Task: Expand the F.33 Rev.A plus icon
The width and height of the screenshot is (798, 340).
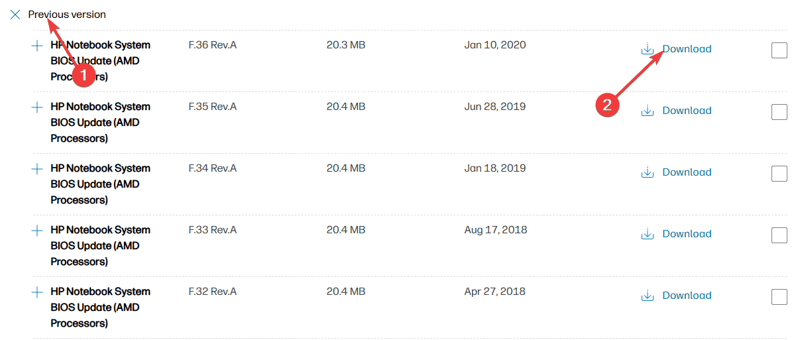Action: click(x=37, y=231)
